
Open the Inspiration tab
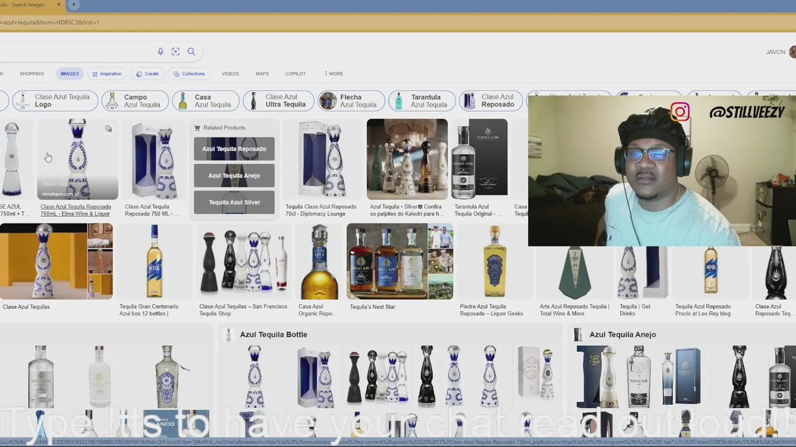[107, 73]
